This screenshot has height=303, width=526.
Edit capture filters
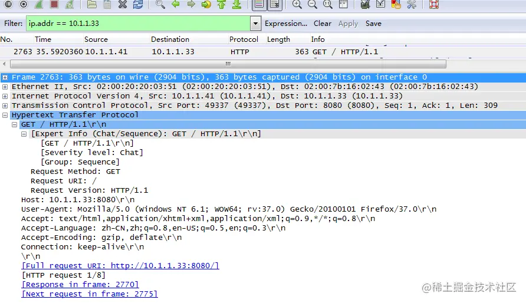point(365,4)
